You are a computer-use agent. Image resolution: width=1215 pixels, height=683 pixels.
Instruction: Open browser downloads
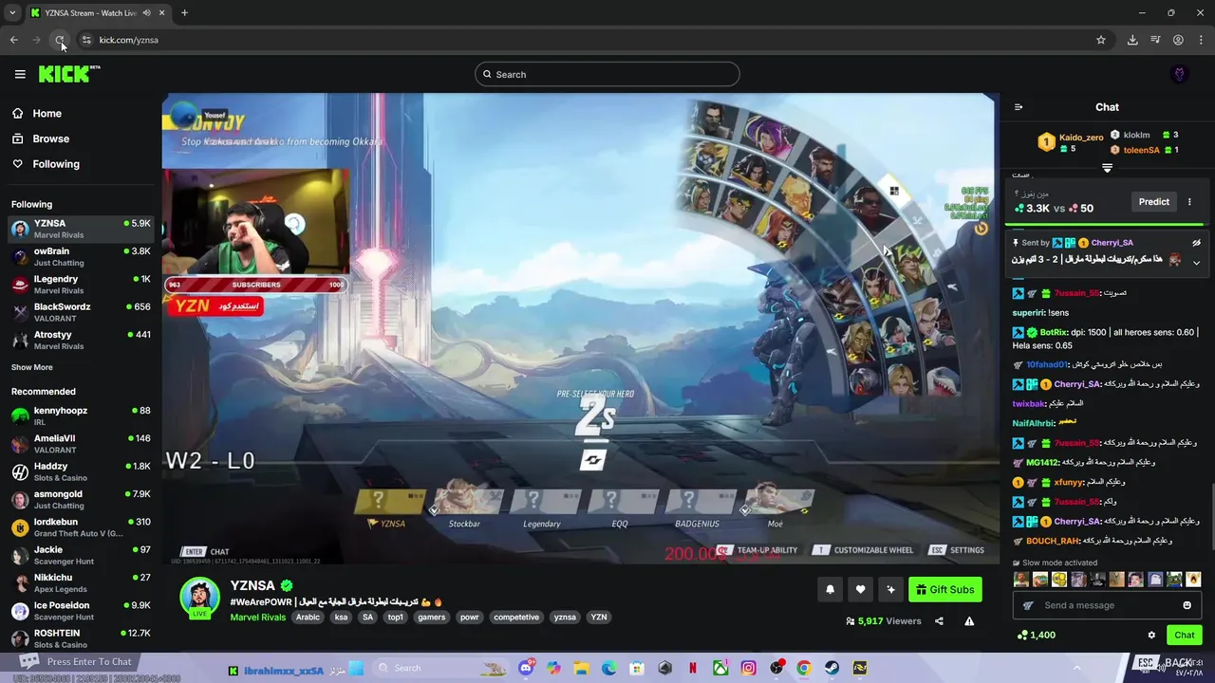[x=1132, y=40]
